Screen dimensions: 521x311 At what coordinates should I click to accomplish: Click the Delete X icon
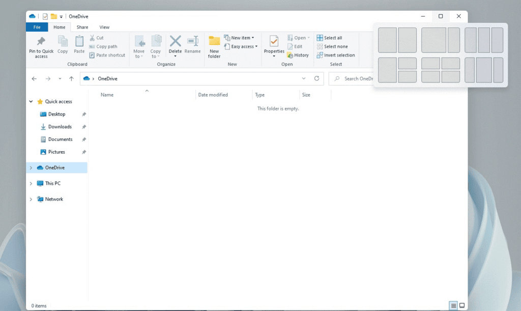(175, 41)
